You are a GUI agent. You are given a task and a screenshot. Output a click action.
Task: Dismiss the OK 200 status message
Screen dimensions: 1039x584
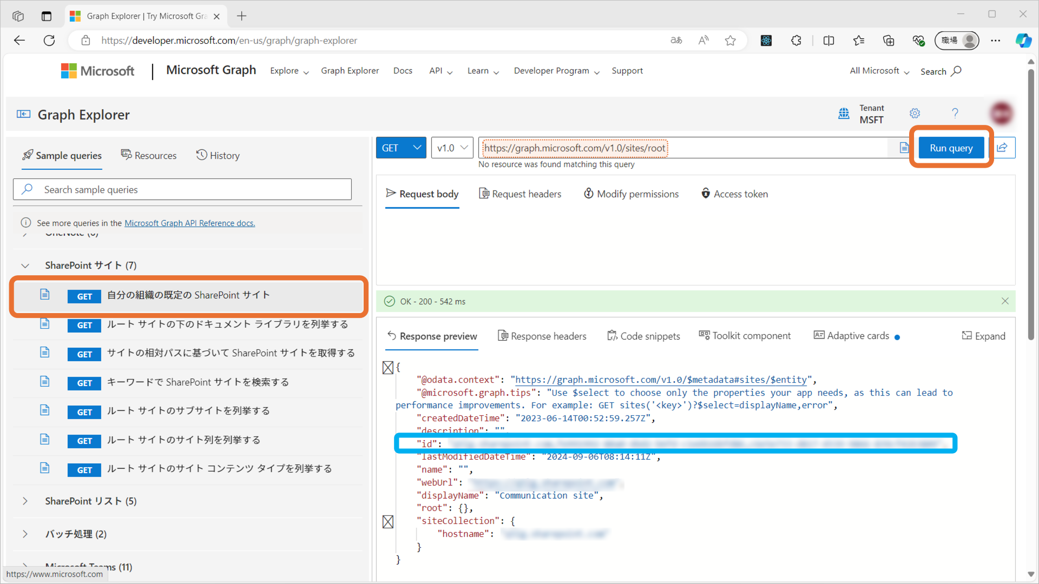pos(1005,301)
